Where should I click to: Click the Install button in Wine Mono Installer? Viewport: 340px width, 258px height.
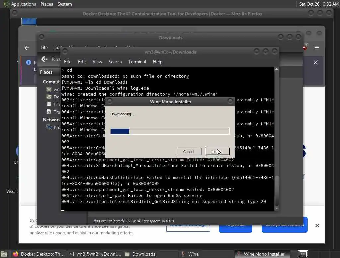[217, 152]
